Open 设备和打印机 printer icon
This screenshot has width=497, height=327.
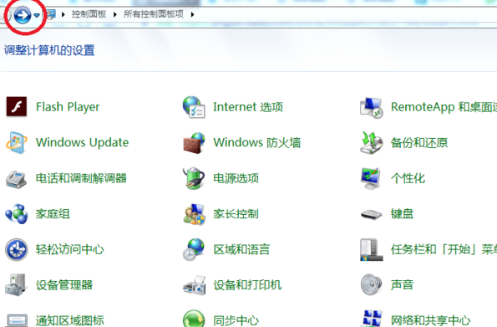point(194,285)
